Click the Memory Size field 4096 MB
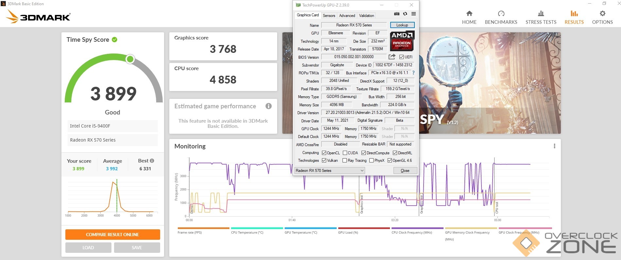Viewport: 621px width, 260px height. click(x=337, y=105)
